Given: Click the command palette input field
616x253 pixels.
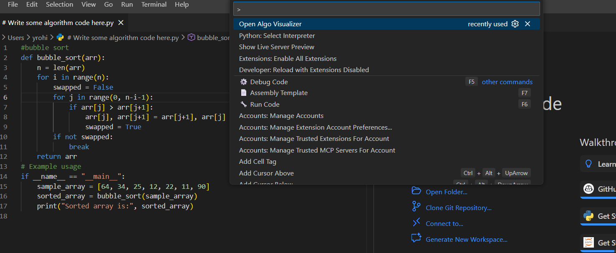Looking at the screenshot, I should (386, 9).
